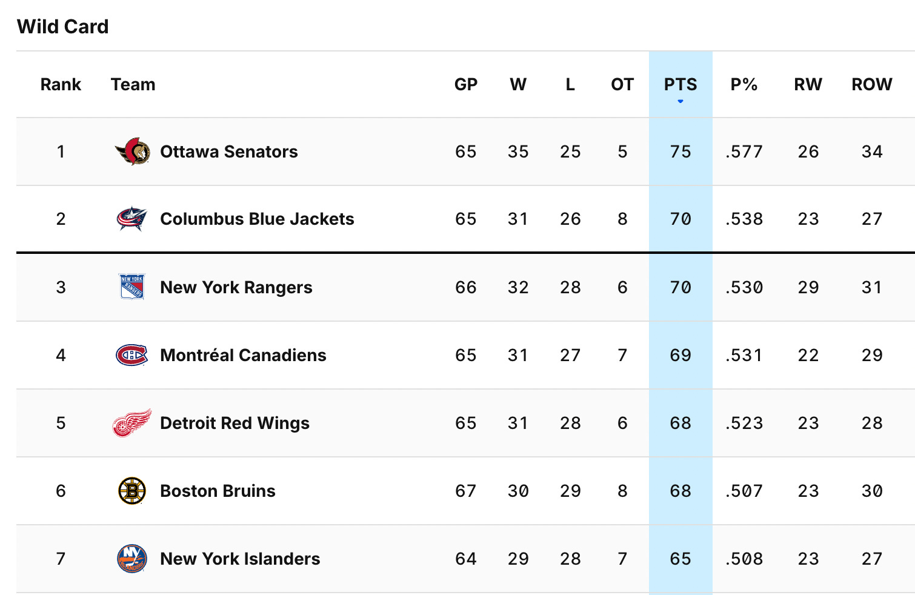Toggle sort arrow under PTS header

tap(680, 101)
